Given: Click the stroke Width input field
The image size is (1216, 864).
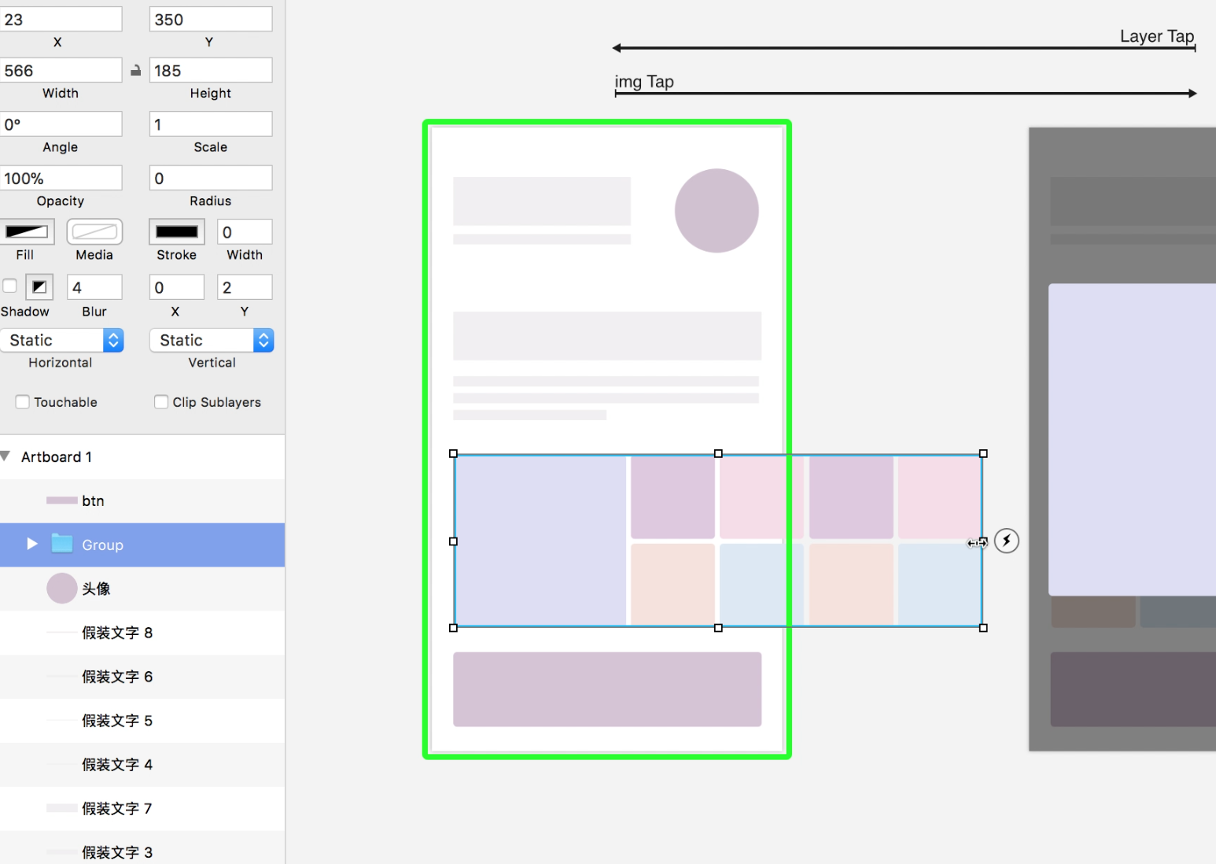Looking at the screenshot, I should coord(245,232).
